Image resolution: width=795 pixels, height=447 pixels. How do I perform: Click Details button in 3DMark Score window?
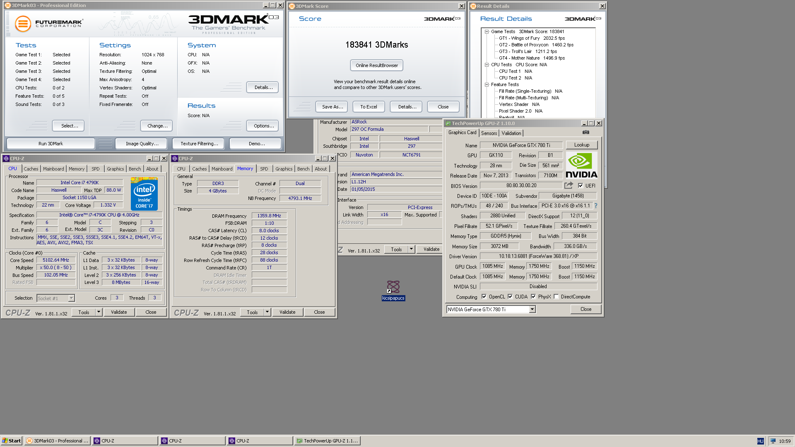pos(407,107)
